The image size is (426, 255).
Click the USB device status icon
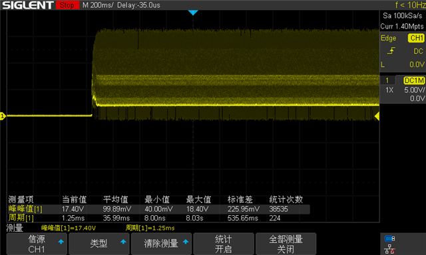coord(389,238)
